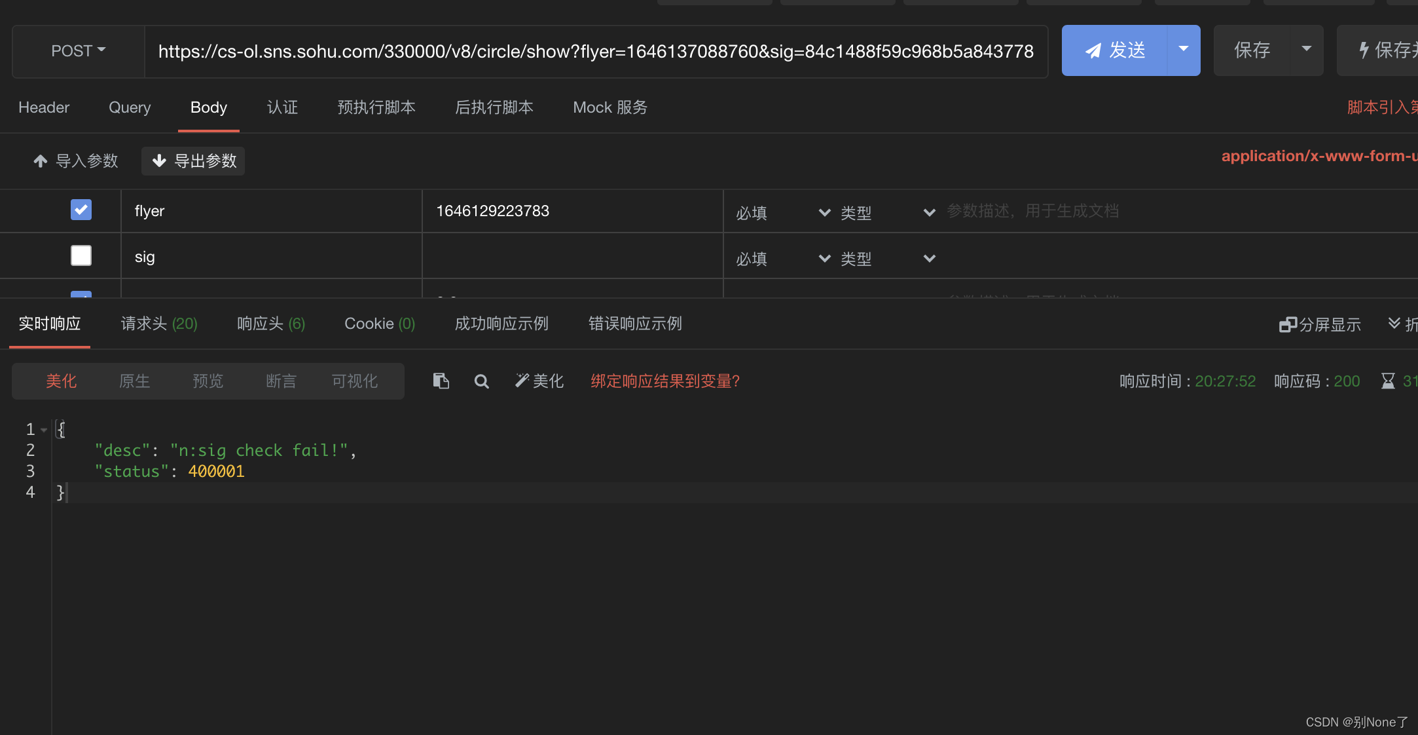Image resolution: width=1418 pixels, height=735 pixels.
Task: Copy the response body content
Action: click(x=441, y=381)
